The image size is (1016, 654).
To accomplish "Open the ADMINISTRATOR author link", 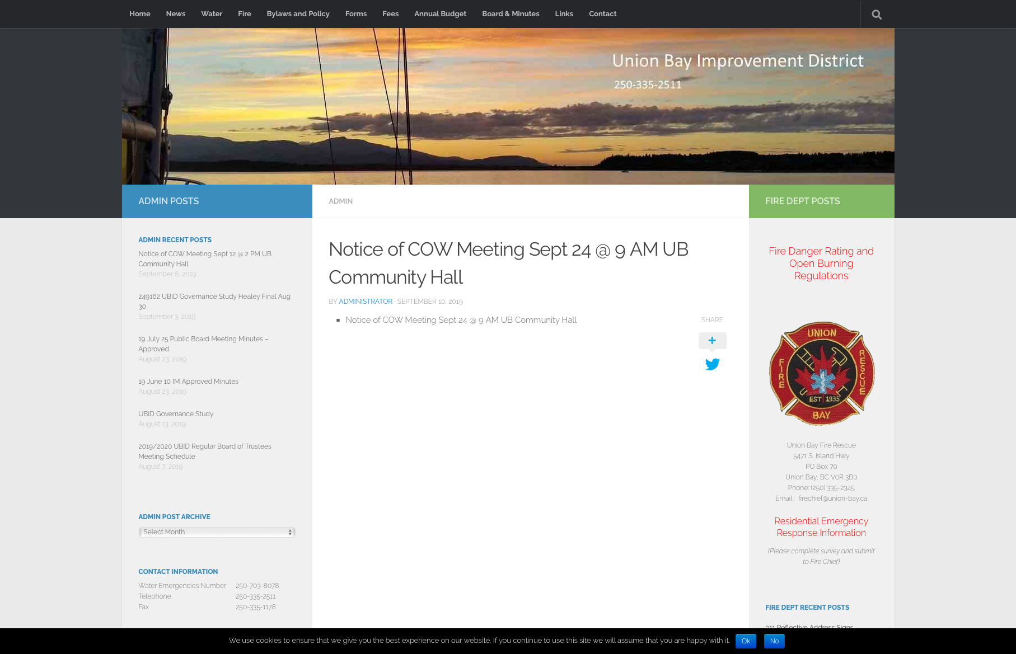I will tap(366, 302).
